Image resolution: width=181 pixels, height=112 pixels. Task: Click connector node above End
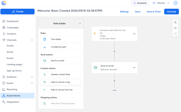115,81
